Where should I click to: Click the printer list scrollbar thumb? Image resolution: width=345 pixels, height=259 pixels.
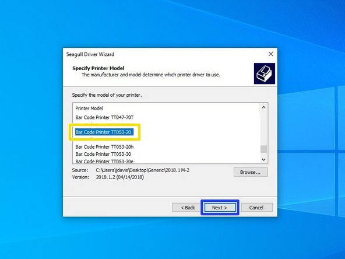[x=263, y=149]
